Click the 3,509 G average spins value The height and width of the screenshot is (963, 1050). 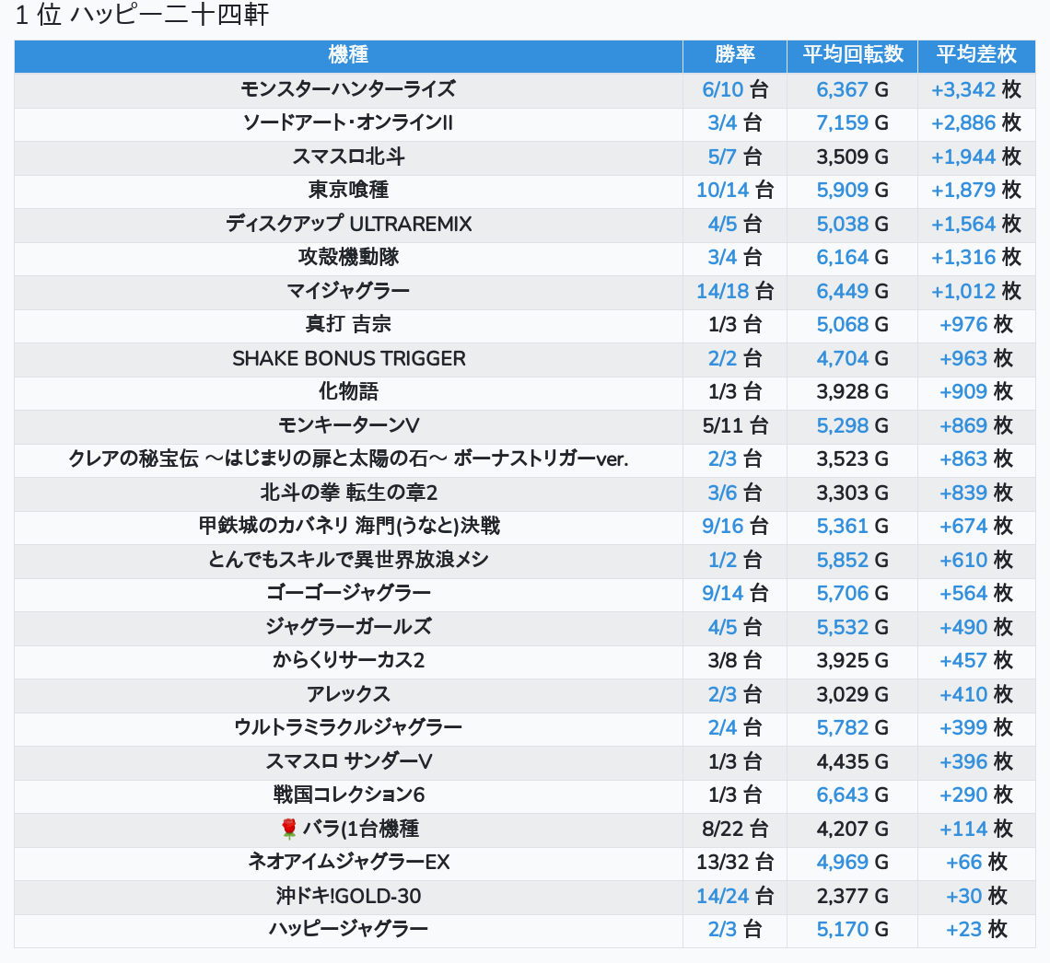(853, 157)
